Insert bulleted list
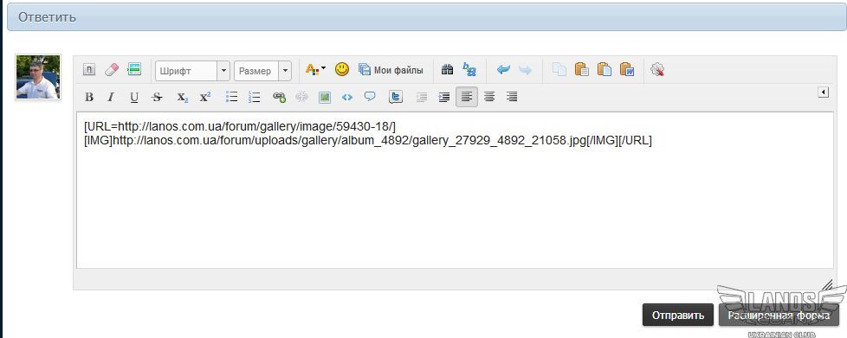The height and width of the screenshot is (338, 847). pos(232,98)
